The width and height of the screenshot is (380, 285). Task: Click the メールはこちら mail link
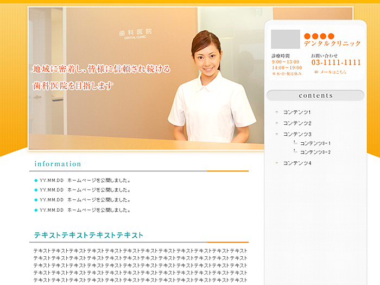333,72
